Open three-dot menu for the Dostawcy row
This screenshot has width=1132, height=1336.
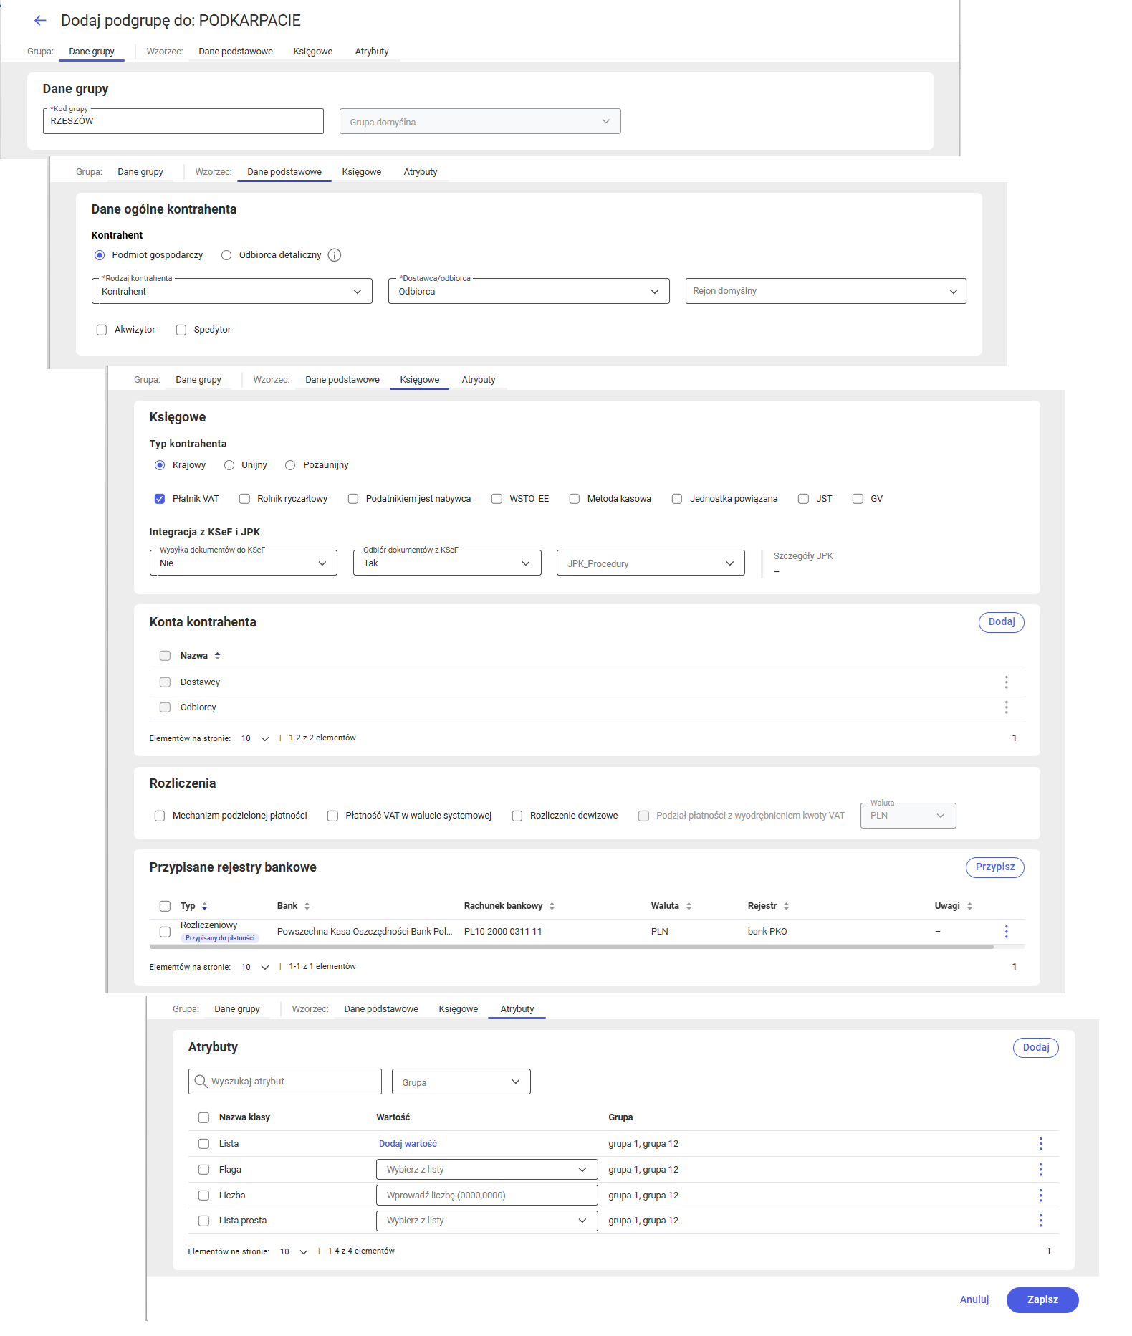pos(1006,682)
